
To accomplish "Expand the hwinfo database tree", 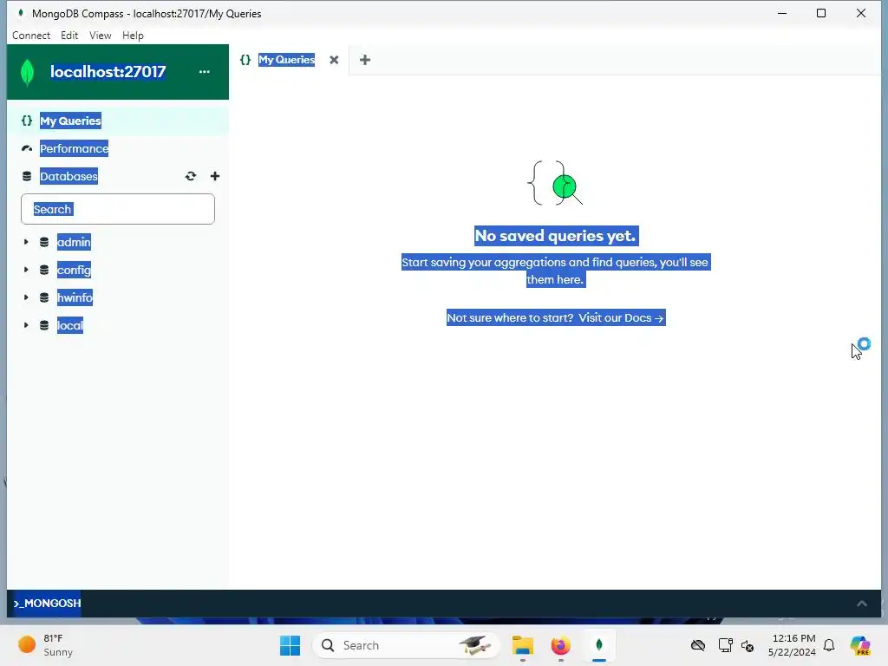I will (x=25, y=298).
